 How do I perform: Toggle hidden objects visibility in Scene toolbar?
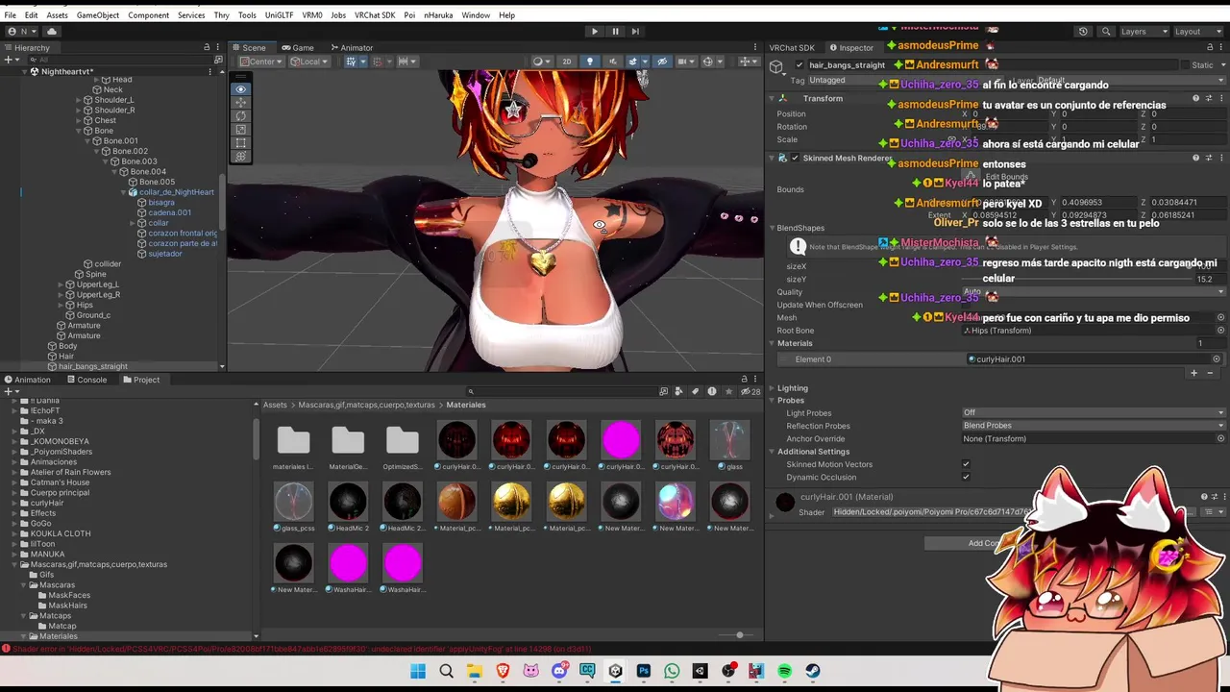tap(661, 62)
